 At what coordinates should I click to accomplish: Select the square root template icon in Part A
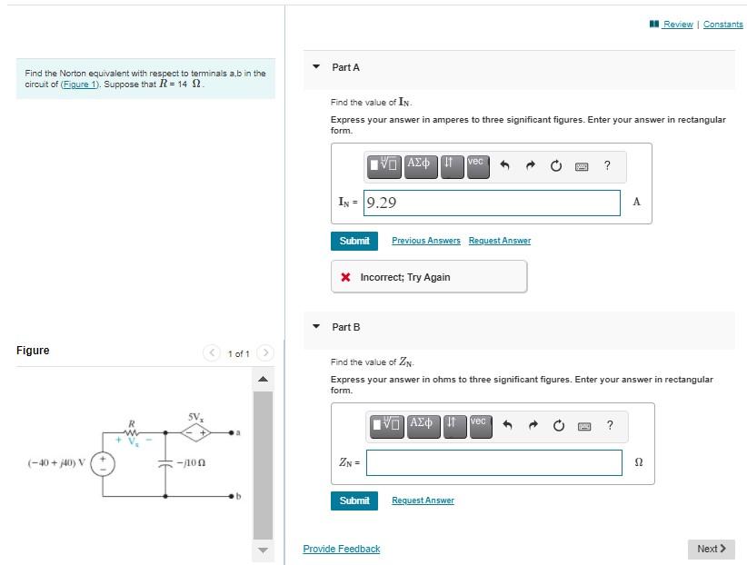point(382,166)
